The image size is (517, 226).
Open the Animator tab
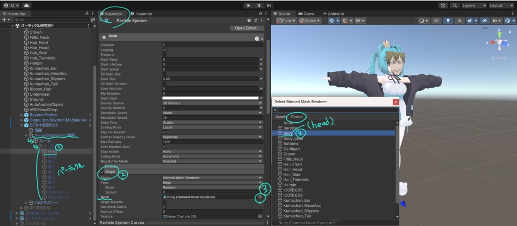coord(334,14)
